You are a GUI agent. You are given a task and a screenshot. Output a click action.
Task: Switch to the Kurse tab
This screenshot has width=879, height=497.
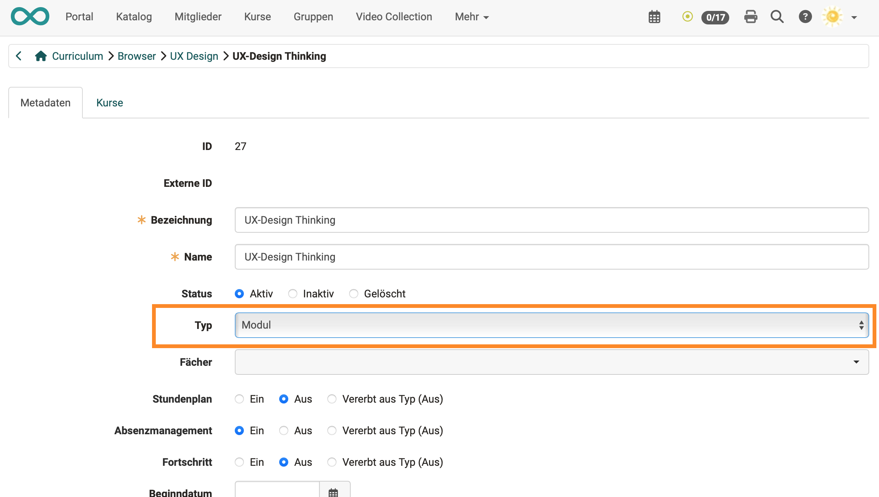click(x=109, y=103)
